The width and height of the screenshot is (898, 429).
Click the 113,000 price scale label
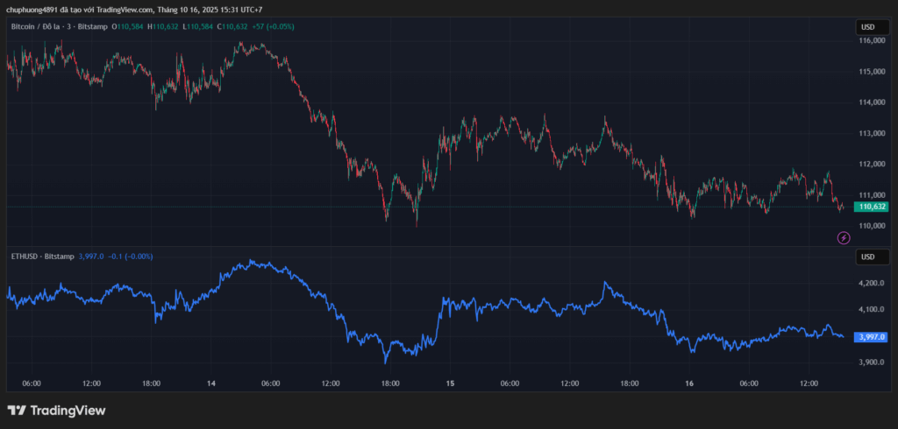click(x=871, y=133)
